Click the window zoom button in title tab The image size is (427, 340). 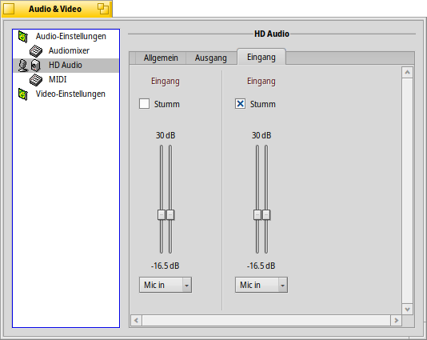(103, 9)
